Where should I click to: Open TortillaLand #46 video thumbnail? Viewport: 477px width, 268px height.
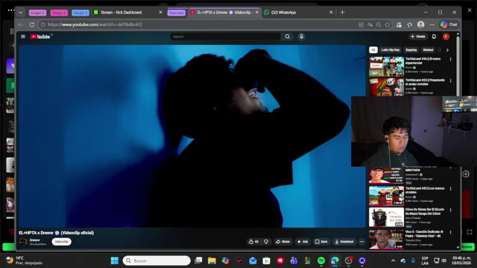tap(386, 66)
